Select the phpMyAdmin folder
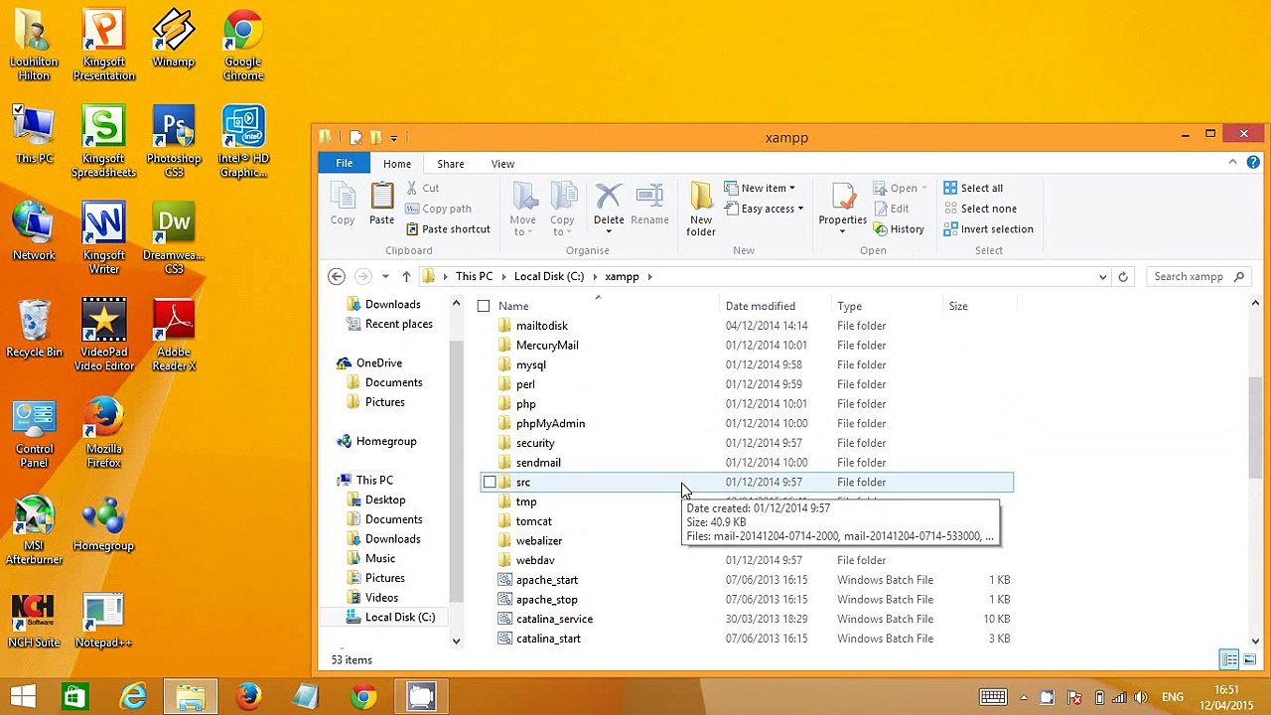The height and width of the screenshot is (715, 1271). coord(550,424)
